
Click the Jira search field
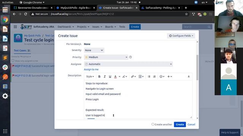[197, 27]
